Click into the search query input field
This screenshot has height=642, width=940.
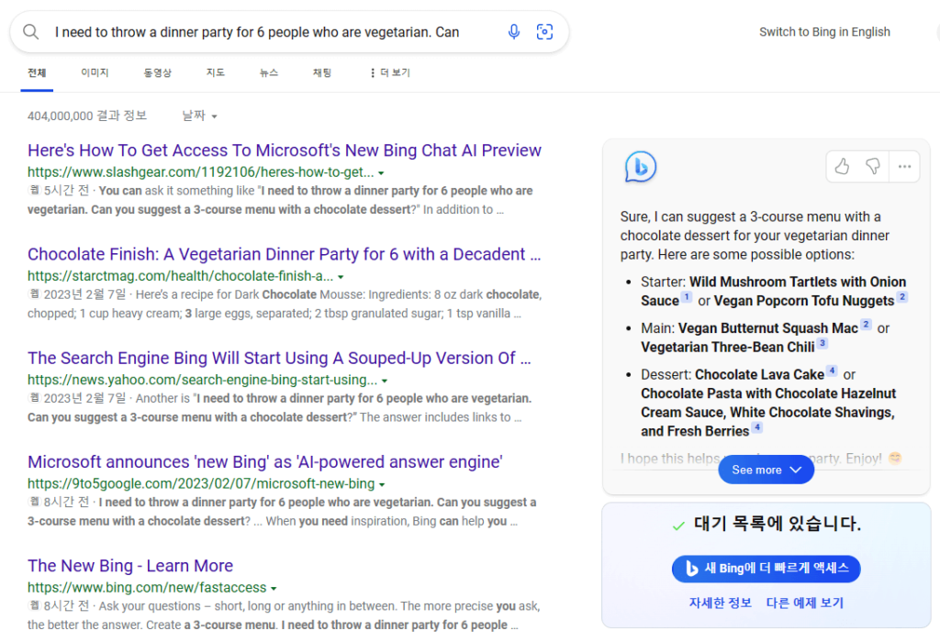point(266,32)
